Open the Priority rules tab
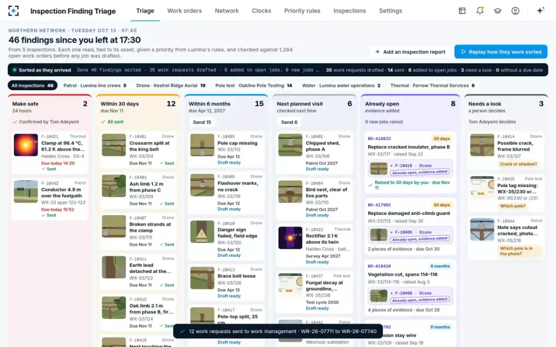The width and height of the screenshot is (556, 347). [302, 11]
